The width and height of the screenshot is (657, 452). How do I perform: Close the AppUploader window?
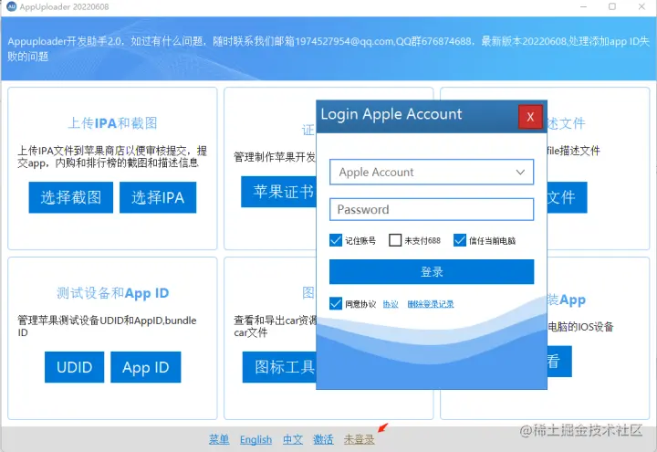[x=641, y=6]
